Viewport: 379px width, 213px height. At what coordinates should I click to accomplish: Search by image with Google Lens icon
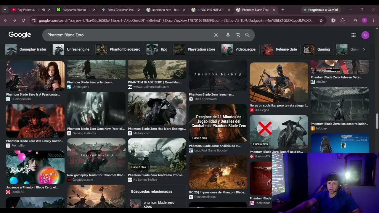(x=238, y=35)
